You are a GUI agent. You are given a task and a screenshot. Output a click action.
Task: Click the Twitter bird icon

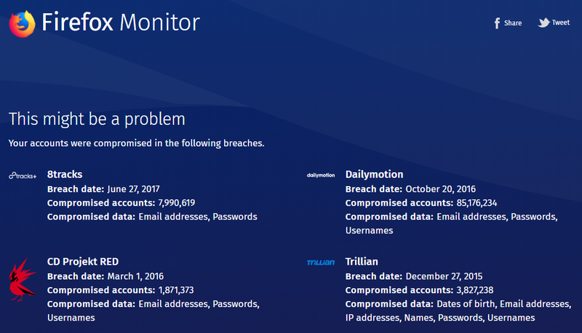coord(543,23)
